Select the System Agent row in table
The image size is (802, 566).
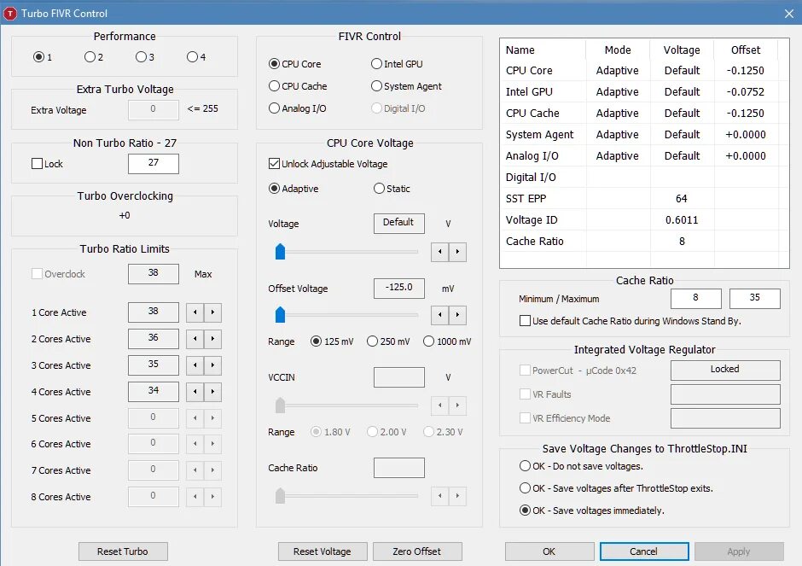pos(644,135)
